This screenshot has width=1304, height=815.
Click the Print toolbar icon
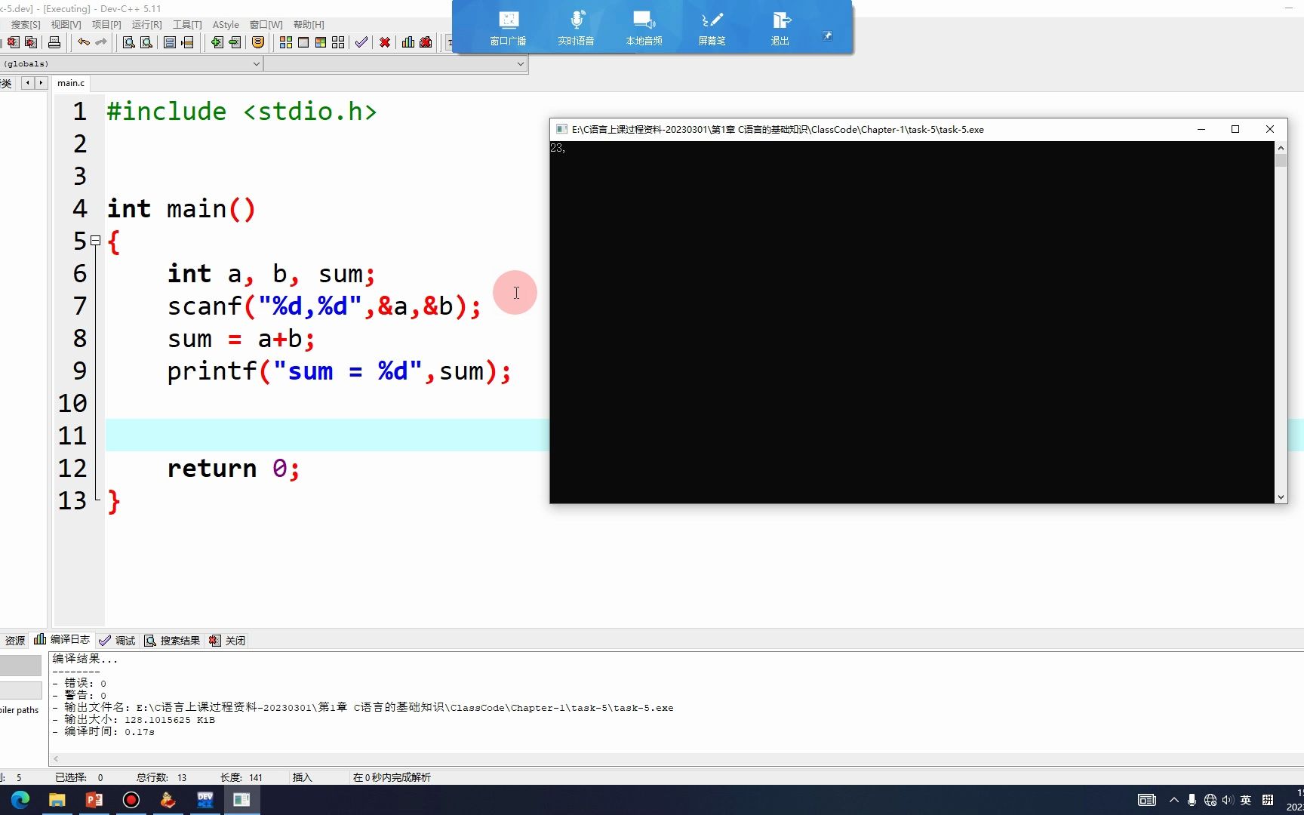54,42
